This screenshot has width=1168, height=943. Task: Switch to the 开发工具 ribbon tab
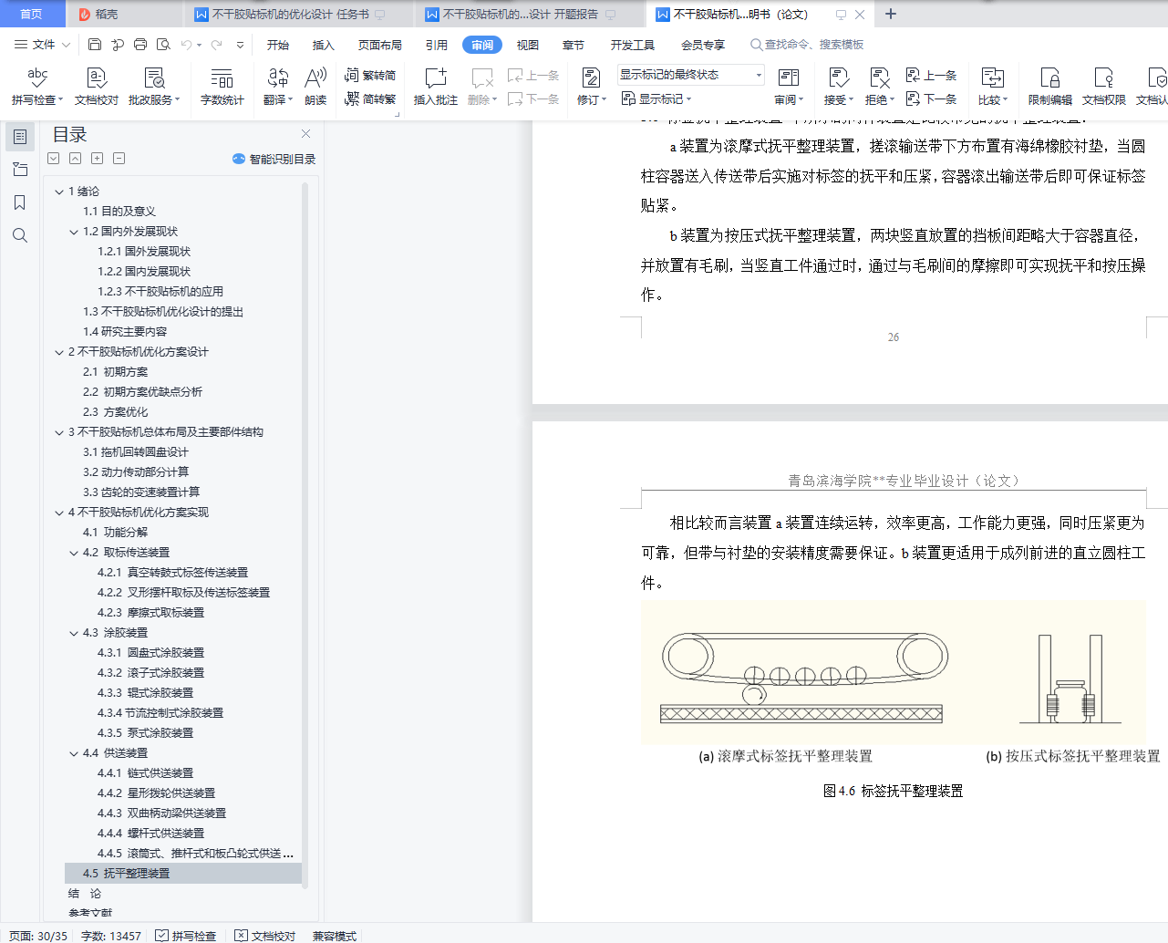633,45
